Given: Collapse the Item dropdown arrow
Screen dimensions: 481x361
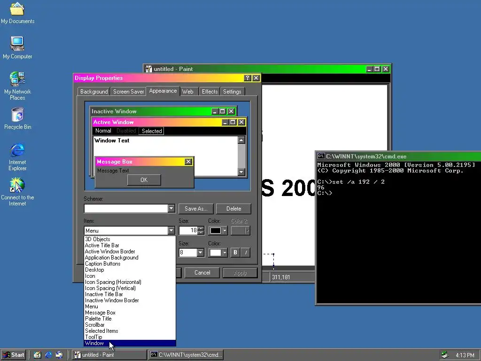Looking at the screenshot, I should [x=171, y=230].
